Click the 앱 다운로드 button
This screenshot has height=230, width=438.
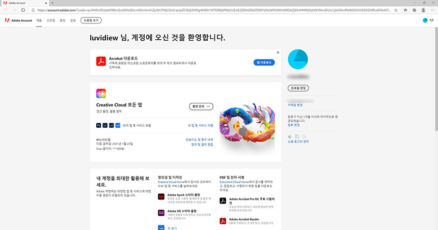click(x=264, y=63)
